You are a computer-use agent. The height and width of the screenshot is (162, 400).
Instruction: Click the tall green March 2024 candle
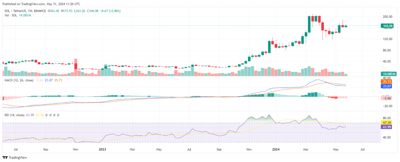coord(309,24)
